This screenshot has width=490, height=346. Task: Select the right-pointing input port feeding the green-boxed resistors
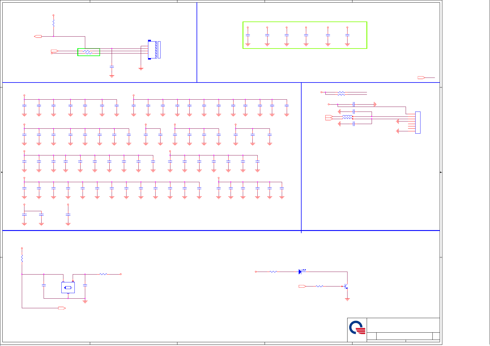tap(55, 51)
